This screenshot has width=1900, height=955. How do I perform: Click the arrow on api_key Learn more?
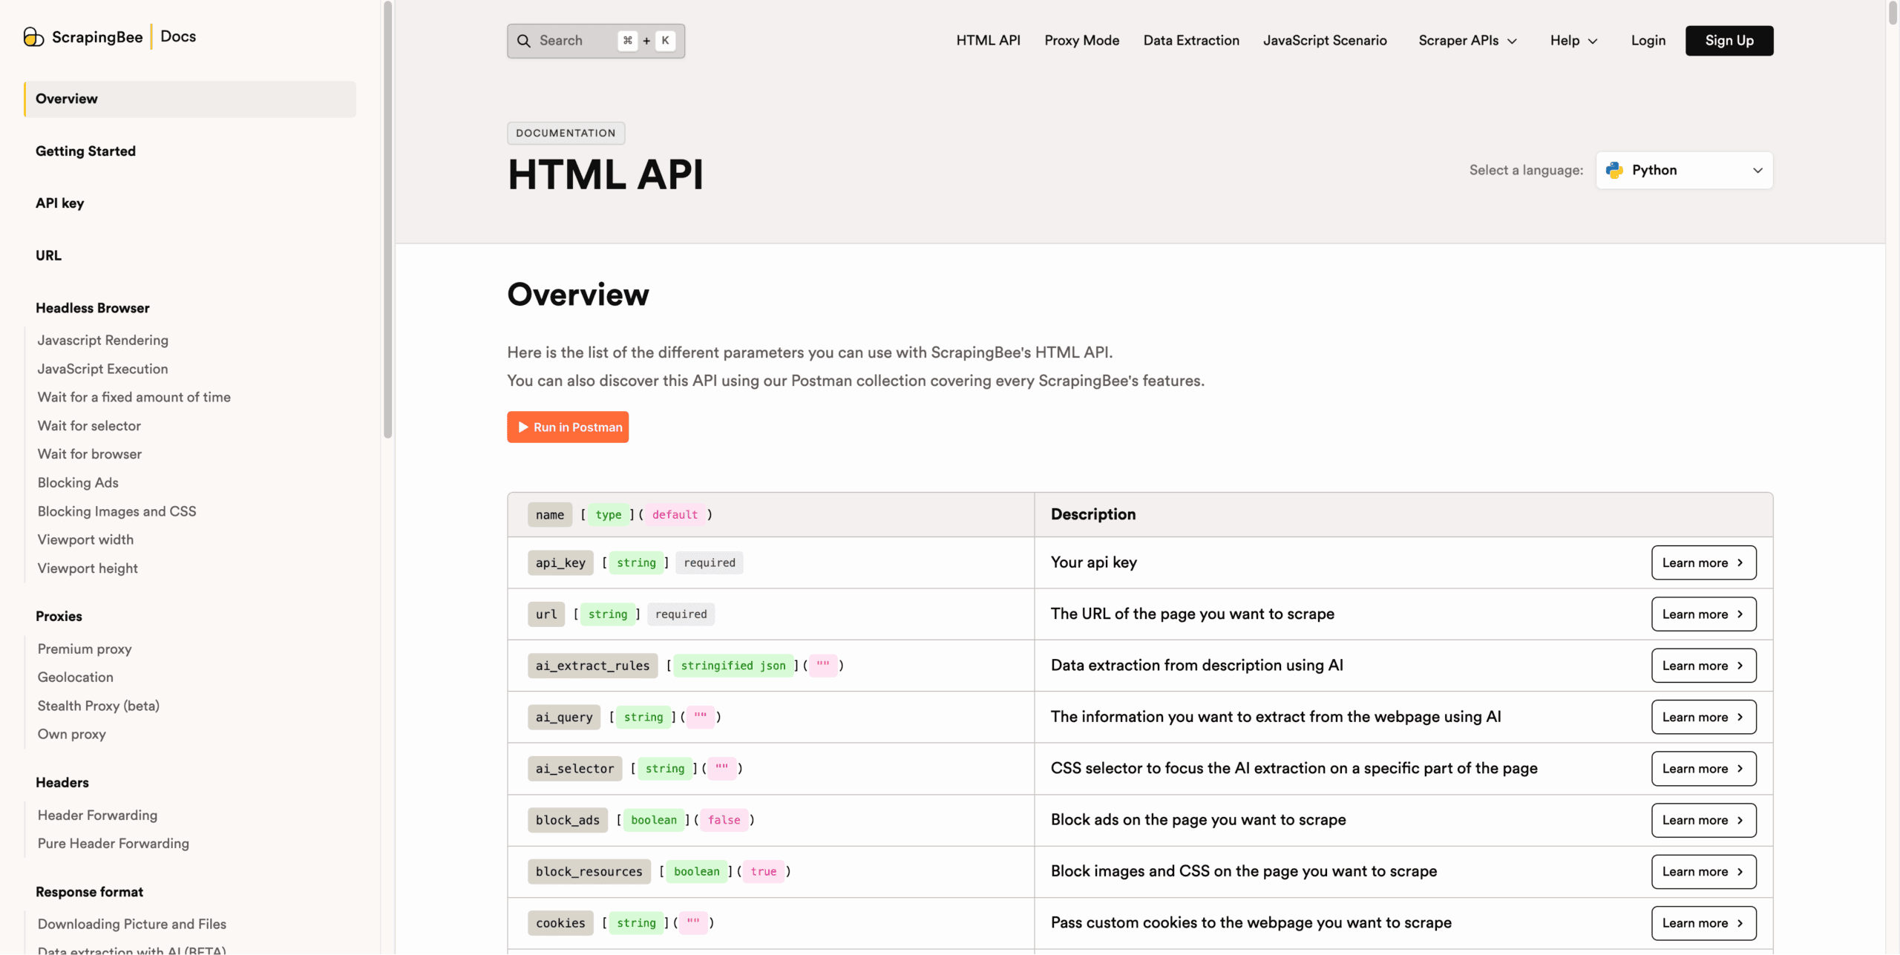[1740, 563]
